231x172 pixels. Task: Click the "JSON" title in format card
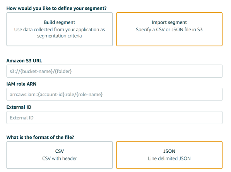169,151
